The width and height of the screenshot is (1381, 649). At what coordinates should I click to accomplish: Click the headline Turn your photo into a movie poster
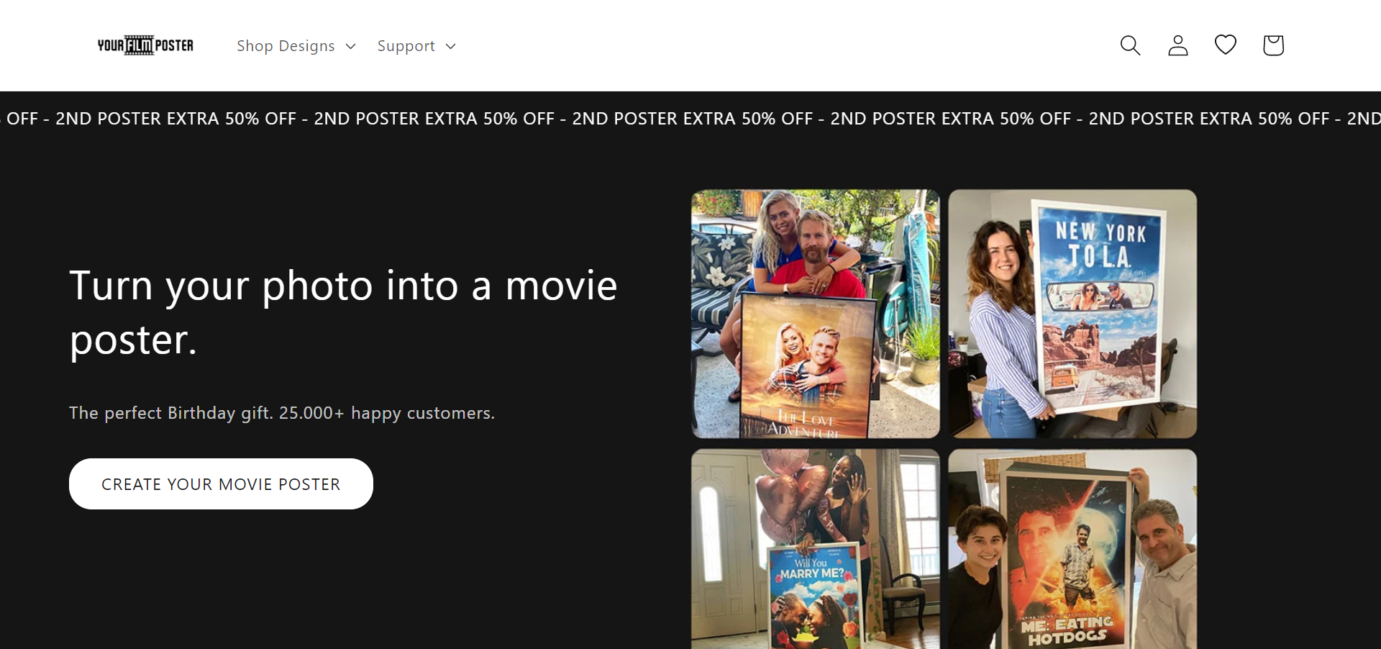click(x=343, y=312)
